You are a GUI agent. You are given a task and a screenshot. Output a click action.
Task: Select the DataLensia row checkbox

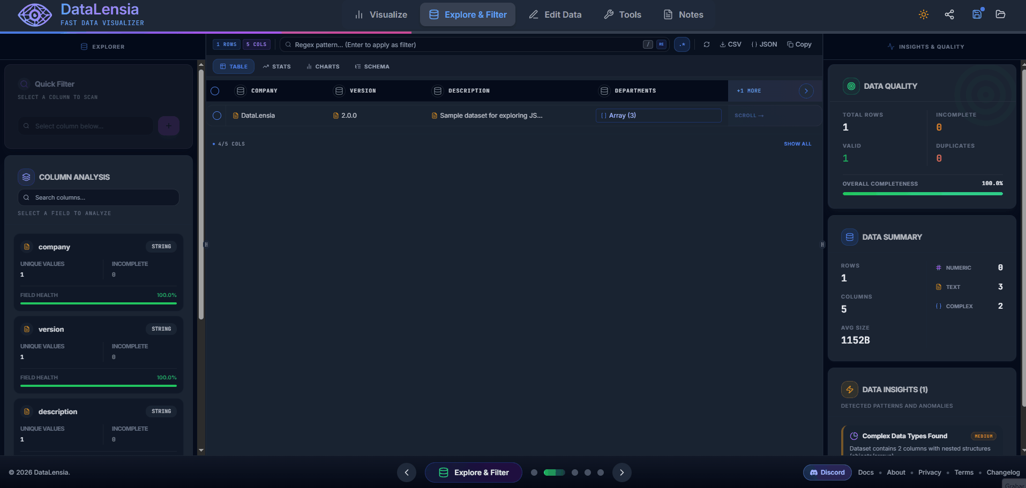pyautogui.click(x=217, y=116)
